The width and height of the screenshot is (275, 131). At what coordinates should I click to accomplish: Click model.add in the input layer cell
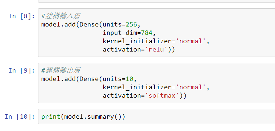click(x=58, y=25)
